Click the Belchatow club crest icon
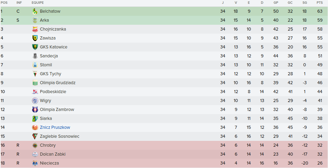This screenshot has width=328, height=168. [35, 11]
